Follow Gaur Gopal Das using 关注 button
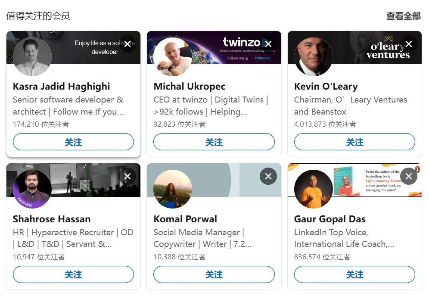Image resolution: width=429 pixels, height=299 pixels. [354, 274]
